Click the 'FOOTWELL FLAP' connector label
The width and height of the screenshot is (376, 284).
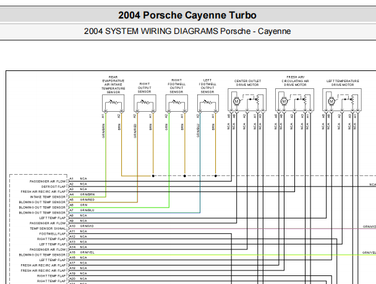pos(53,234)
